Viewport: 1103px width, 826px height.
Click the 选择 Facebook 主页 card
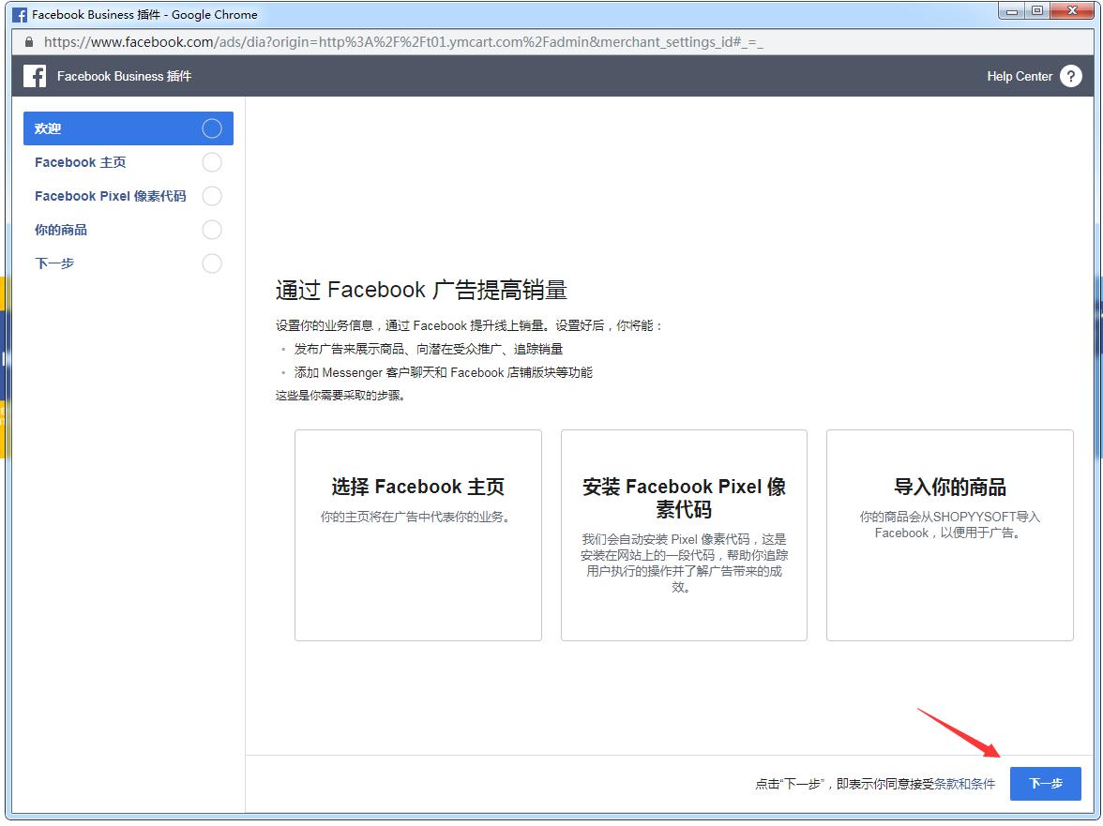click(417, 534)
